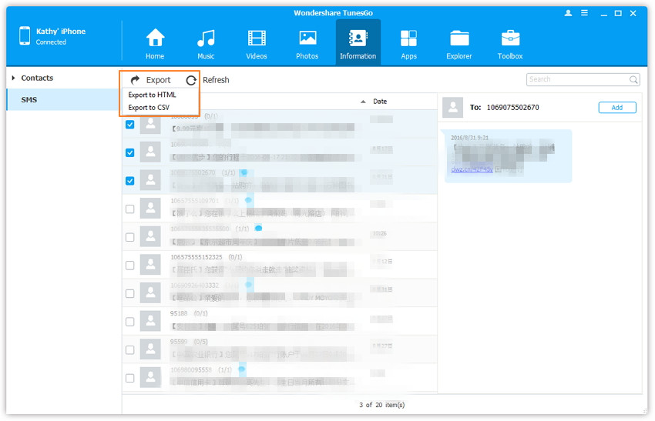The width and height of the screenshot is (655, 421).
Task: Refresh the SMS list
Action: [x=207, y=79]
